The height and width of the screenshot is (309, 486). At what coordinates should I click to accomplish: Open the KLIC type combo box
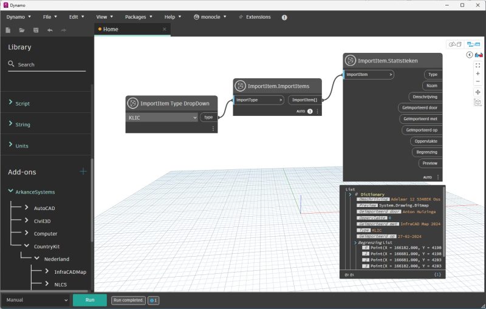tap(162, 118)
